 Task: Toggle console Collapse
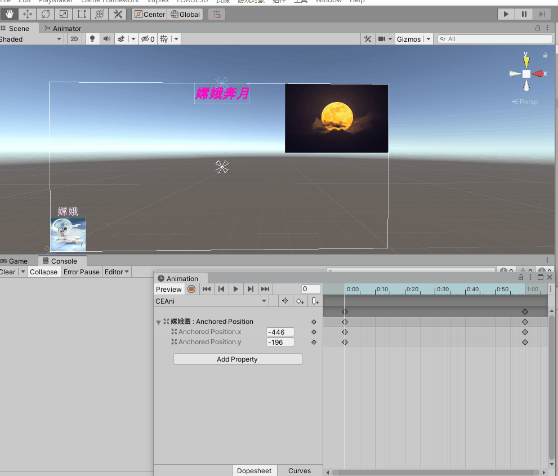tap(43, 272)
